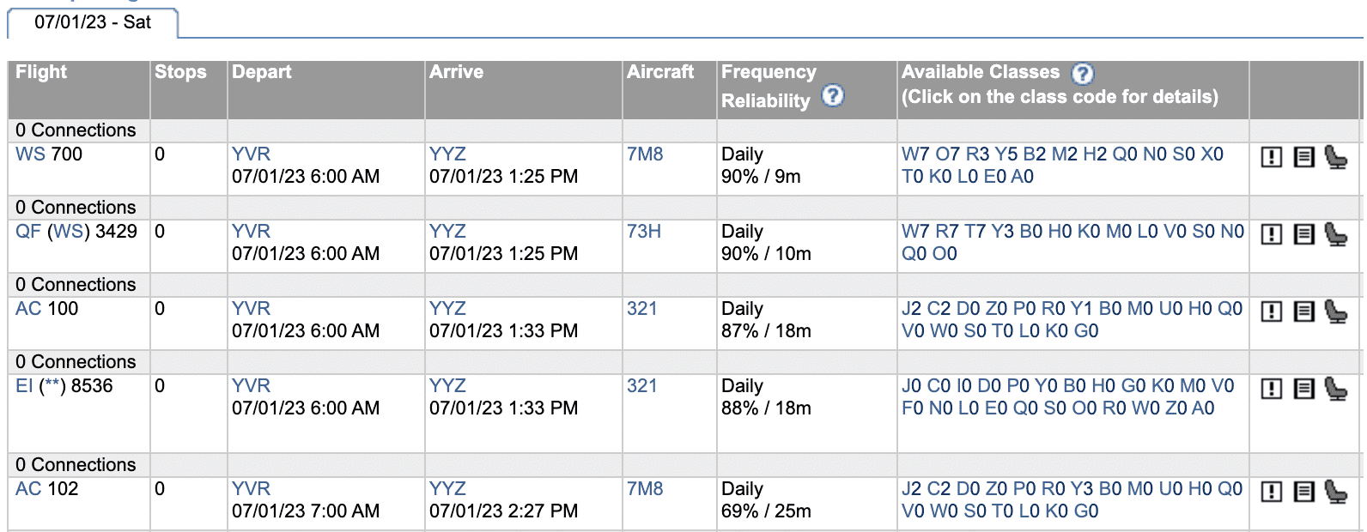Open the QF airline link for flight 3429
1367x532 pixels.
pyautogui.click(x=27, y=232)
